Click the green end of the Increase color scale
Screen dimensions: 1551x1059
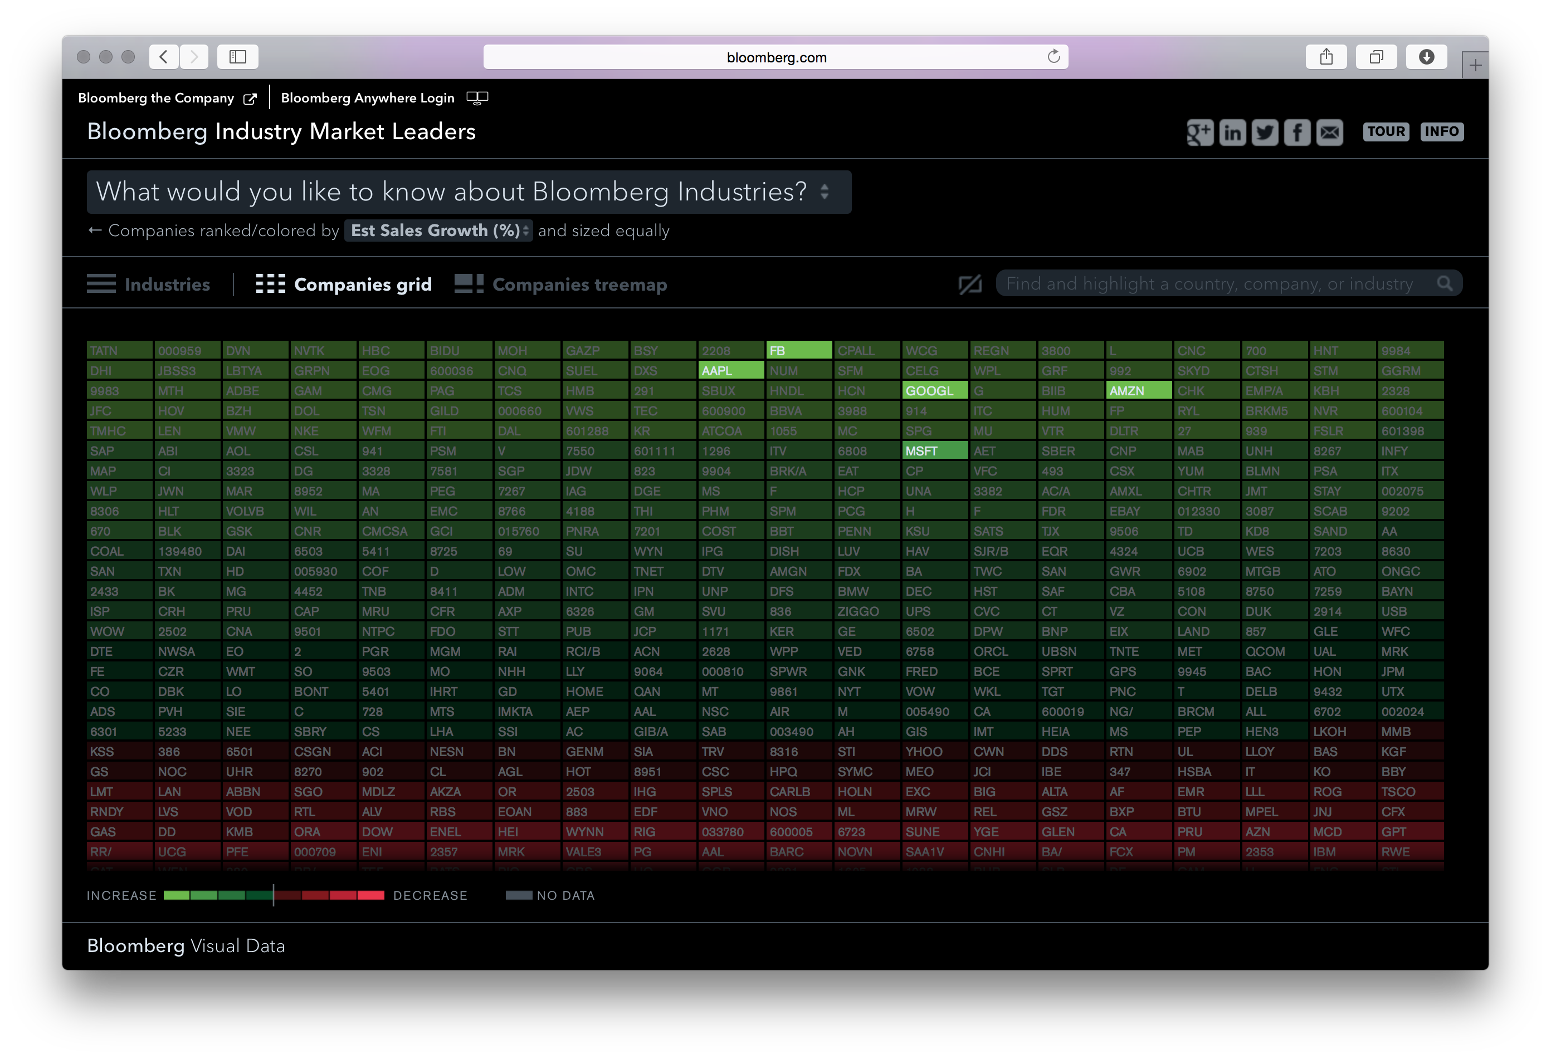(175, 895)
